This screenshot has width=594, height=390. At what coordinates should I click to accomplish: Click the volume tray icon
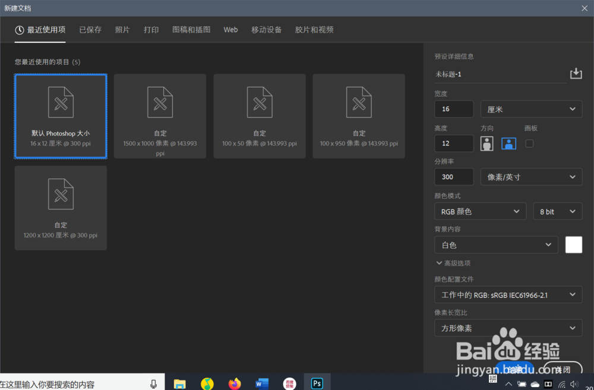pos(574,384)
